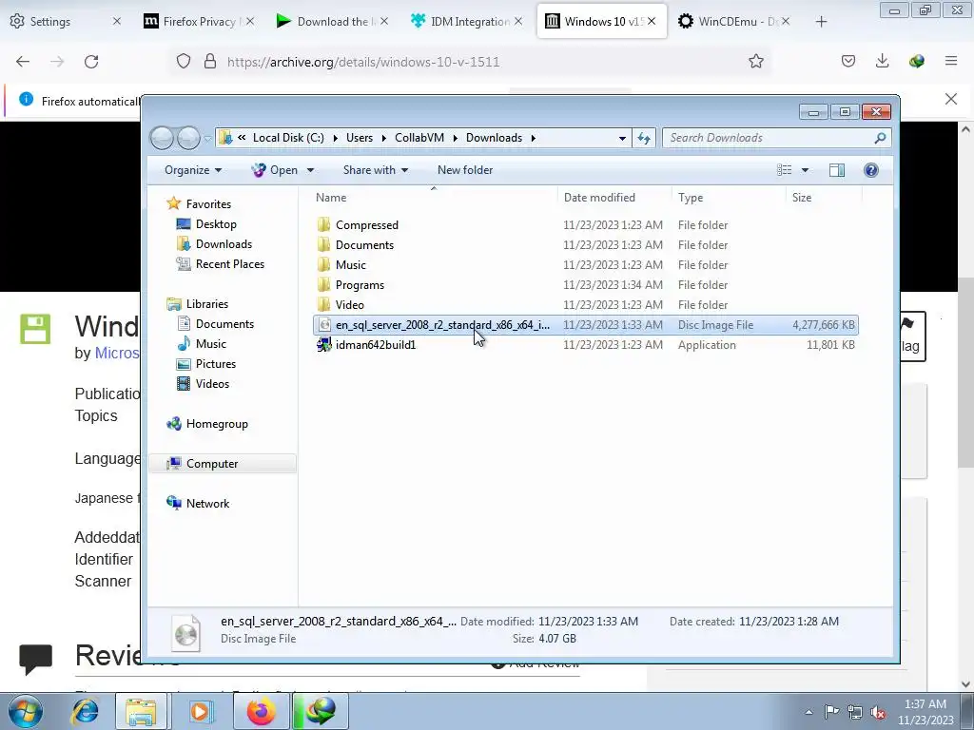Click the site padlock security icon
Image resolution: width=974 pixels, height=730 pixels.
210,61
